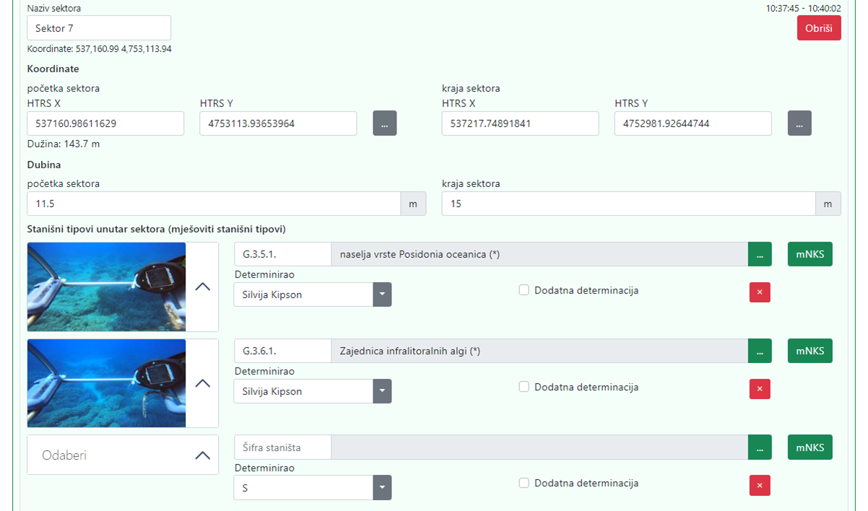The image size is (868, 511).
Task: Click the Sektor 7 name field
Action: [99, 28]
